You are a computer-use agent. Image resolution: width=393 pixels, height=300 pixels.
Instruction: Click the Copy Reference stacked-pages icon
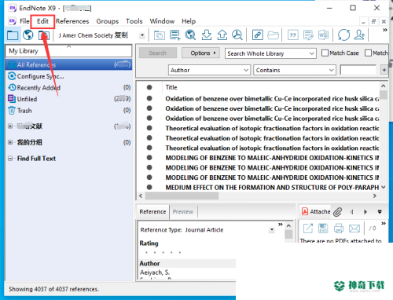pos(160,35)
